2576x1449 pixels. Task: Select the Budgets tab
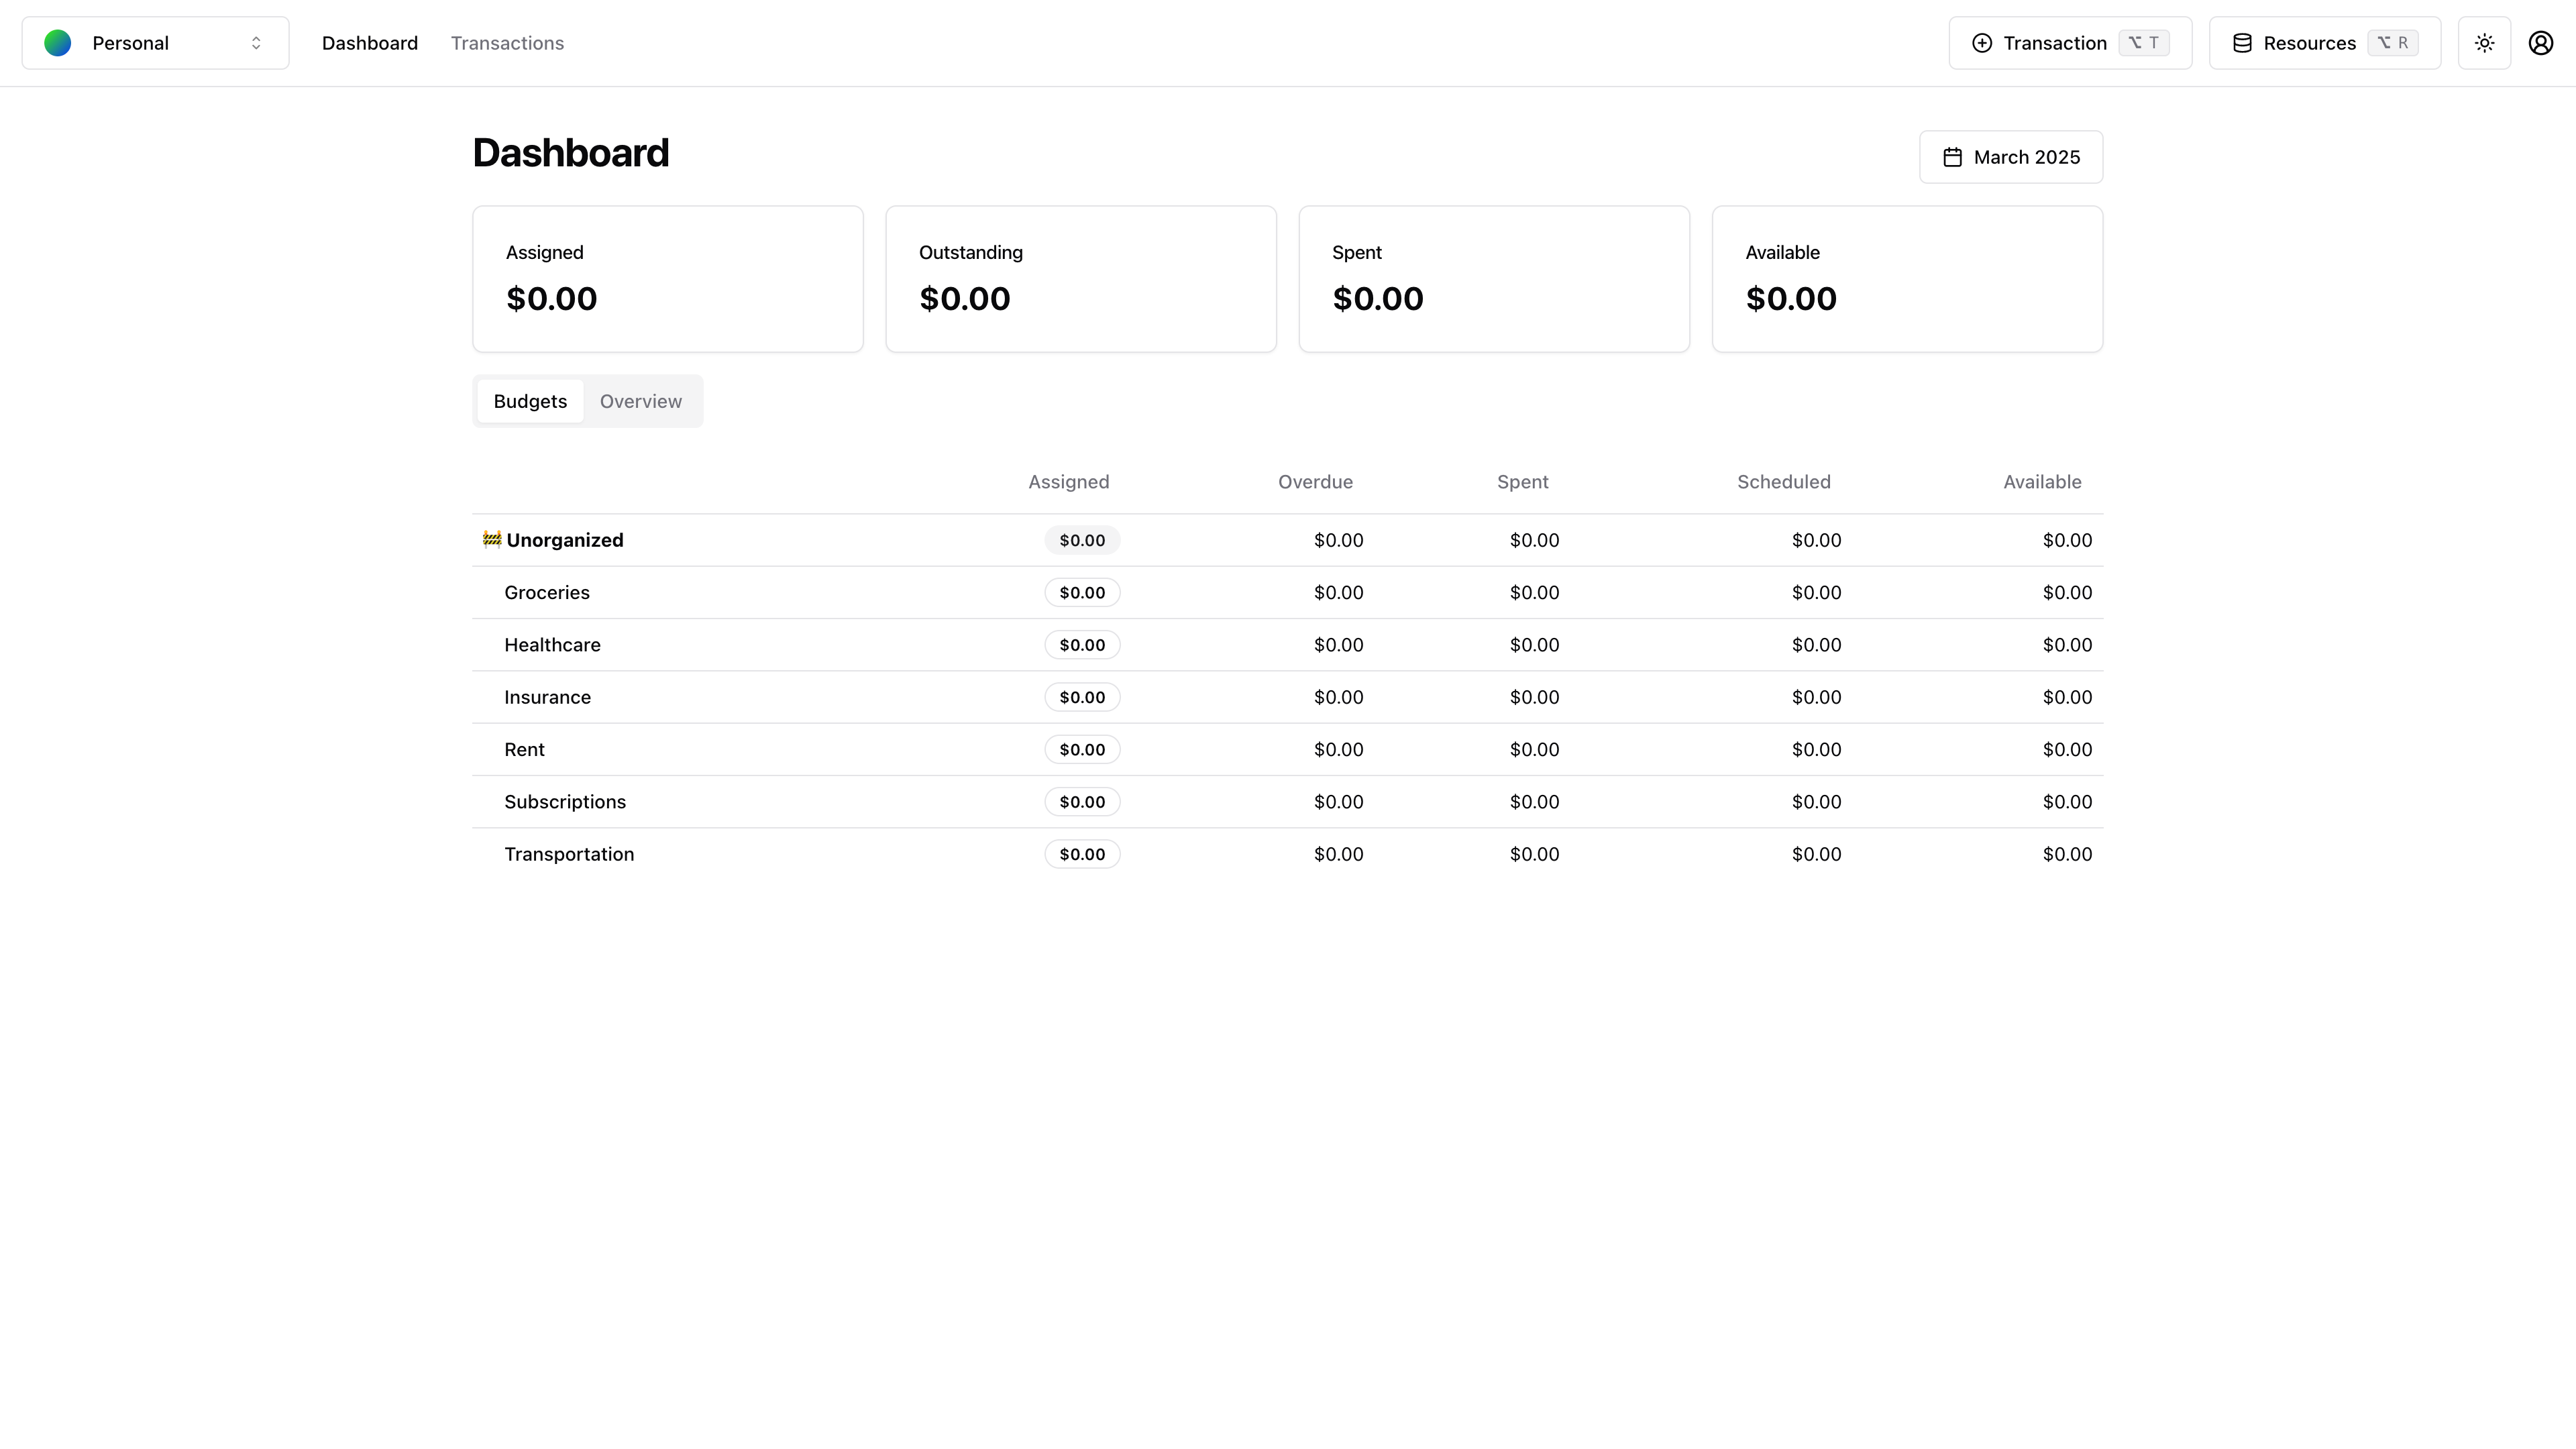530,401
